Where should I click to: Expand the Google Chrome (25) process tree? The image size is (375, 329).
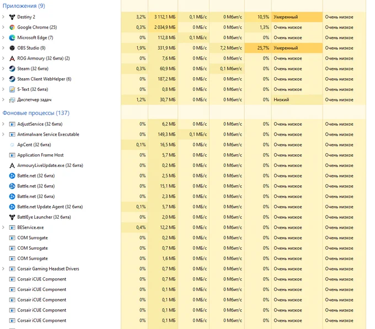pos(3,27)
